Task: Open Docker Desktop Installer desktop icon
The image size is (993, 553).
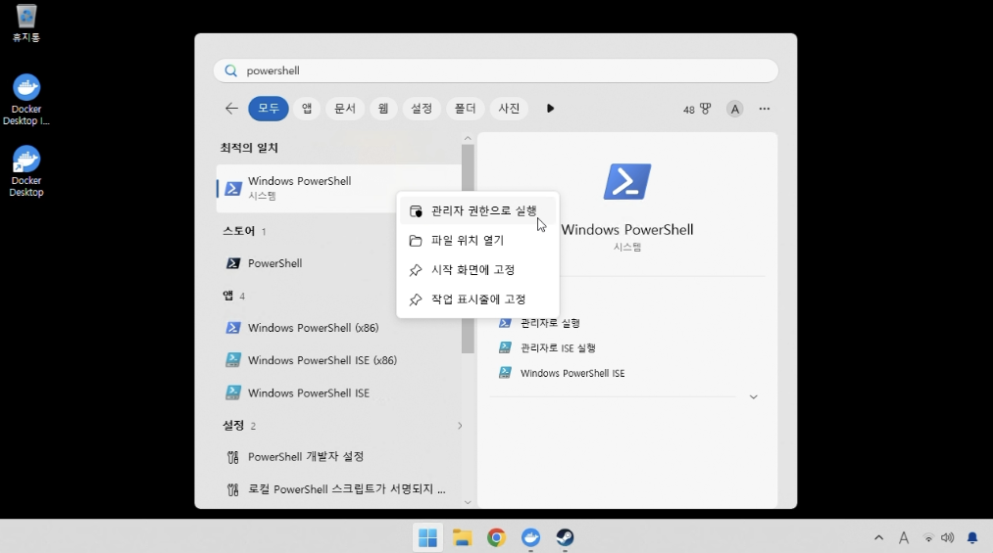Action: click(x=25, y=100)
